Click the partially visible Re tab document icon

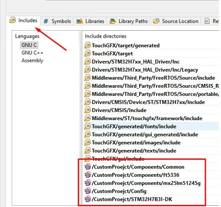[x=207, y=21]
